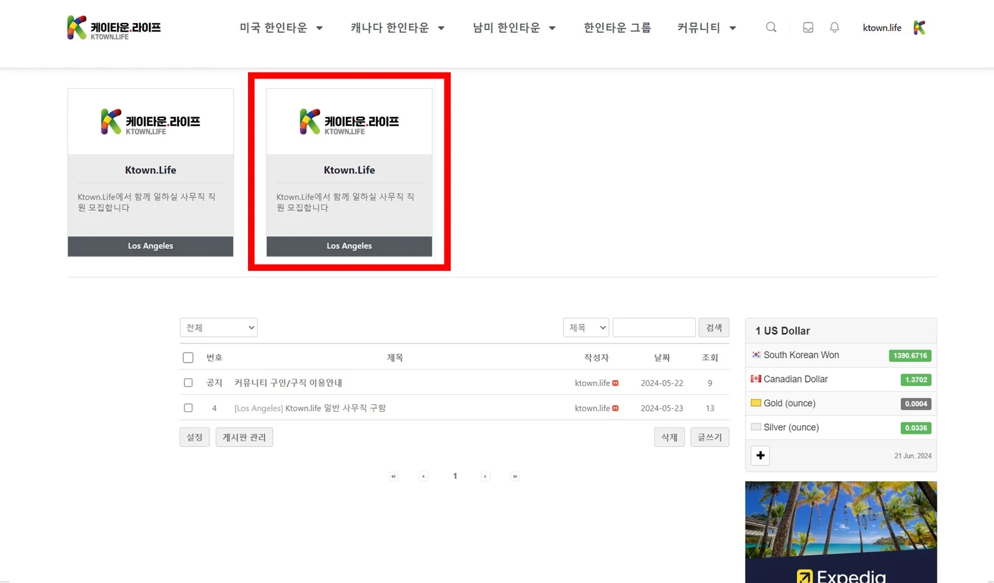Image resolution: width=994 pixels, height=583 pixels.
Task: Click the plus button in currency widget
Action: click(760, 456)
